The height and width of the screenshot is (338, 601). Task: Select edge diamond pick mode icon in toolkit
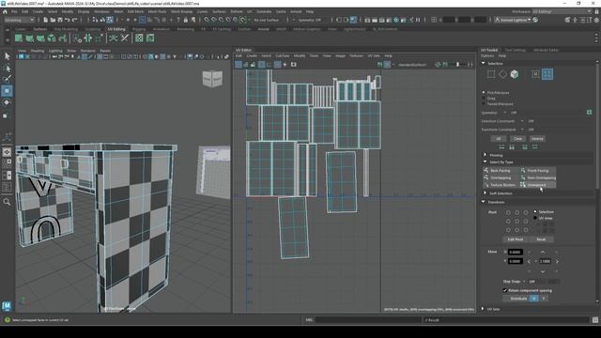(x=502, y=74)
